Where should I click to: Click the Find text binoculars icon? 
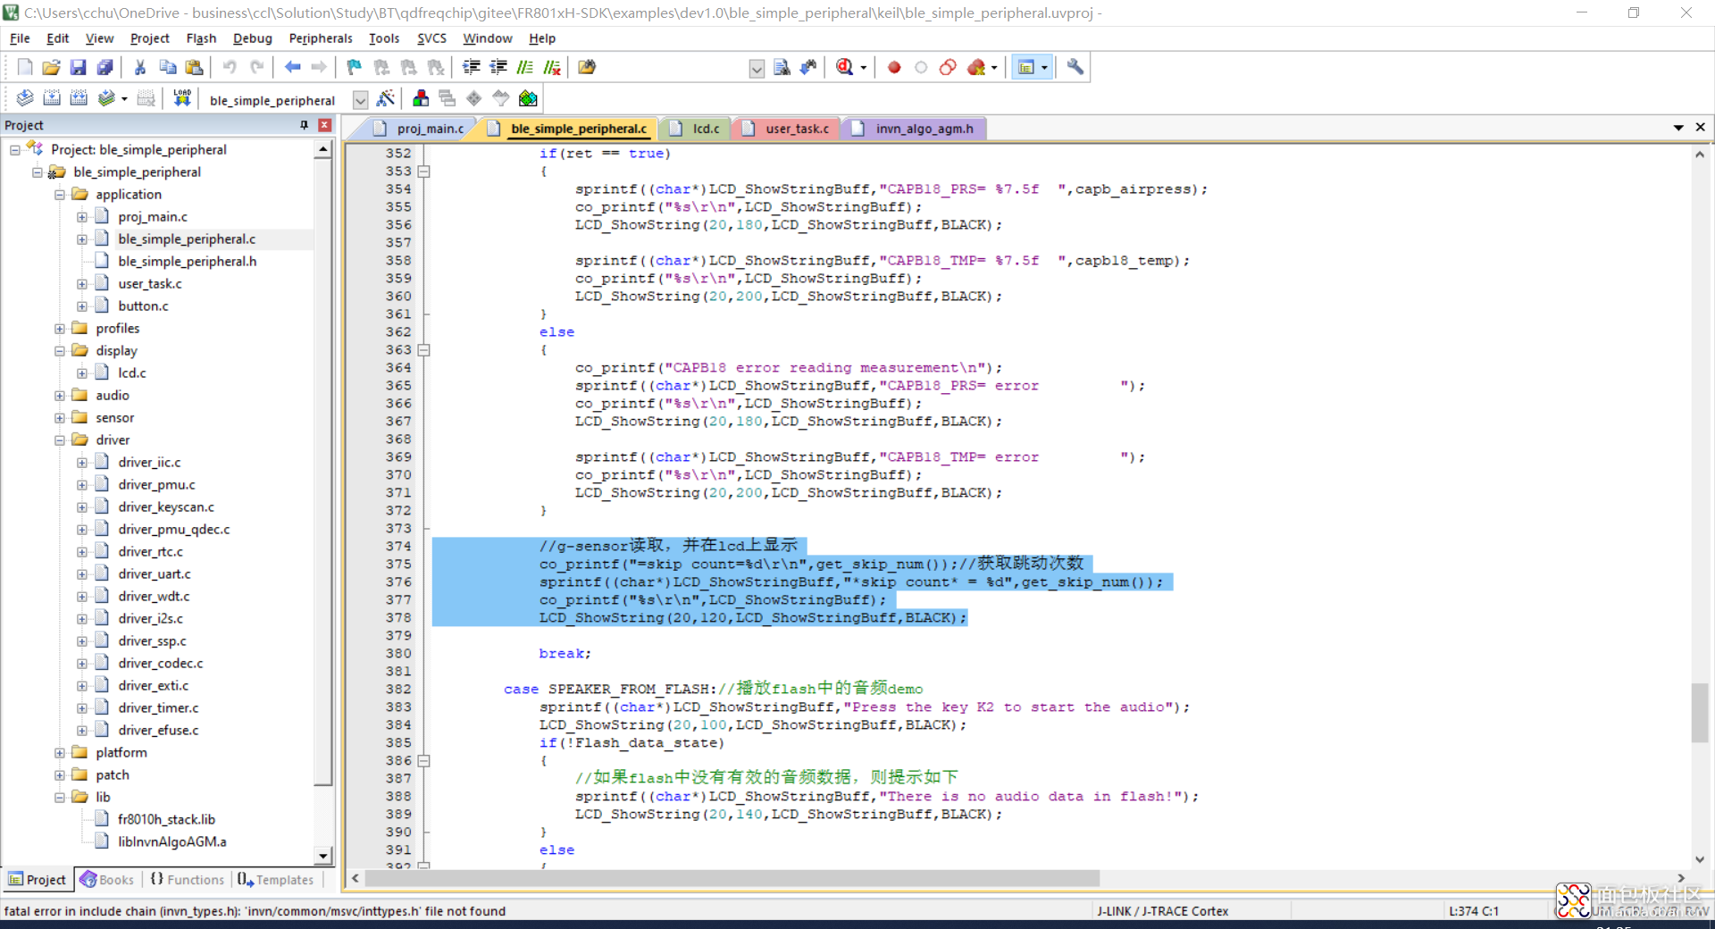(809, 67)
